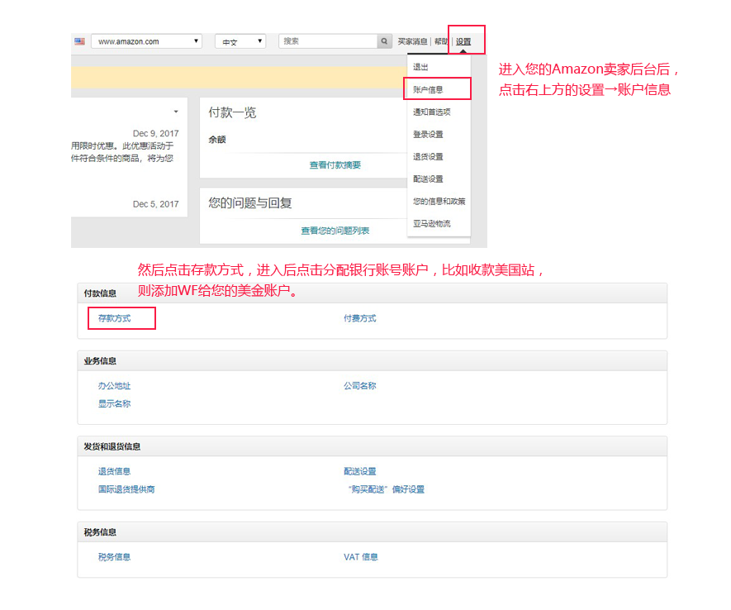This screenshot has width=731, height=610.
Task: Click the US flag icon
Action: pyautogui.click(x=80, y=41)
